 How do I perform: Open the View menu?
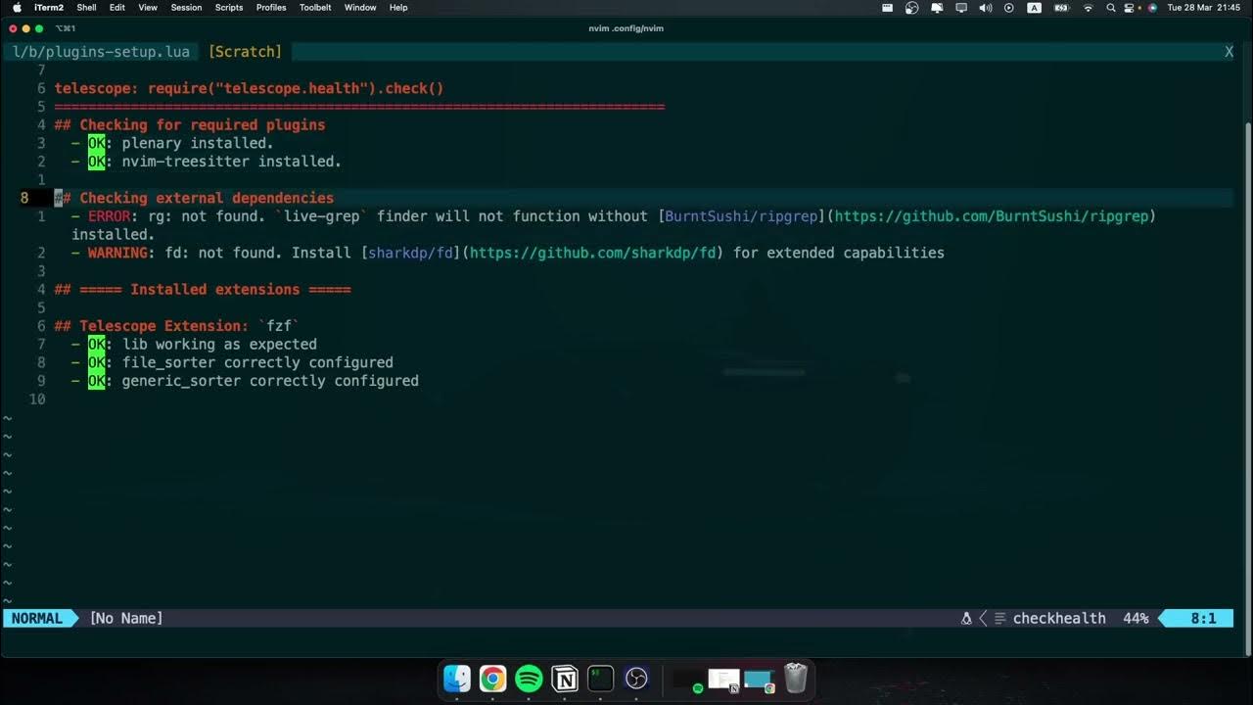point(148,7)
